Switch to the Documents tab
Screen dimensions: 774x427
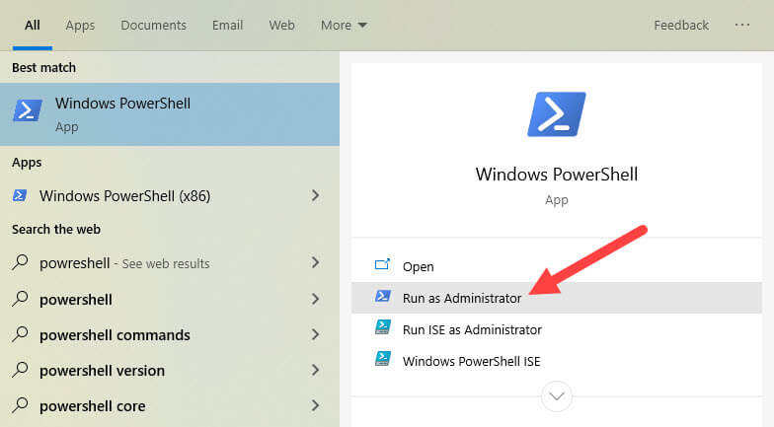click(154, 26)
